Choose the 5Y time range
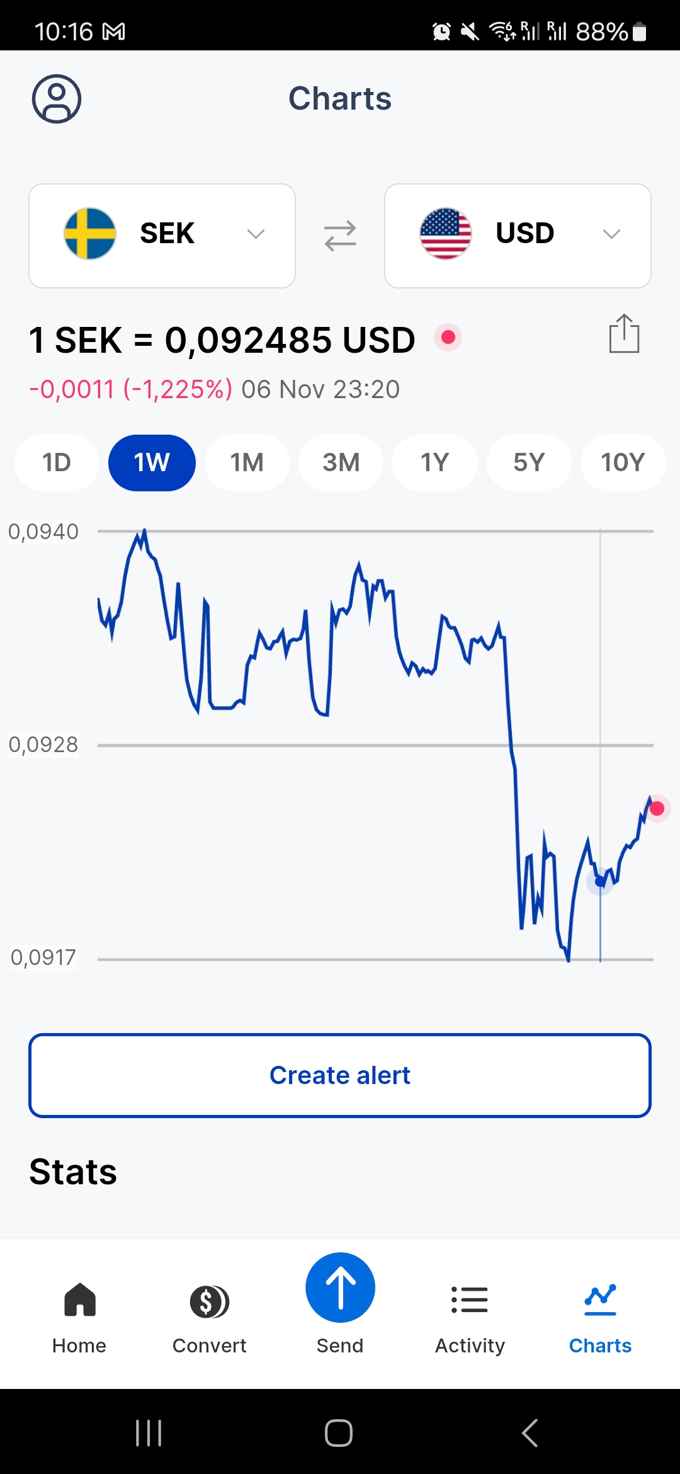The width and height of the screenshot is (680, 1474). (x=529, y=463)
